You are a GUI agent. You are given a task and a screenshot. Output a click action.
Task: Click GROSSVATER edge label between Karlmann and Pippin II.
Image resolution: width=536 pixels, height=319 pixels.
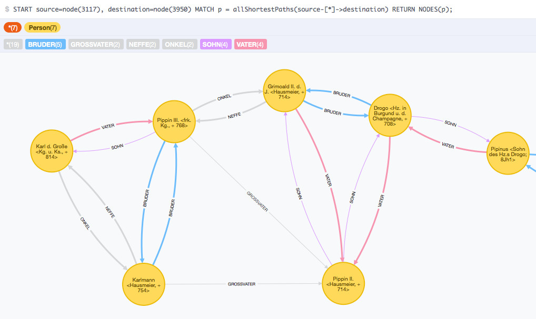(x=242, y=284)
